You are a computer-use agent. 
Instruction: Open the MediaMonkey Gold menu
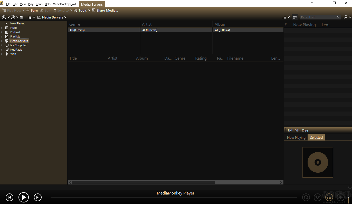click(64, 4)
